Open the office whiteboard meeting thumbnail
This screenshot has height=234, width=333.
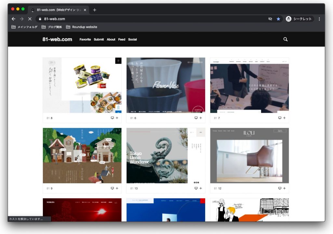coord(249,85)
